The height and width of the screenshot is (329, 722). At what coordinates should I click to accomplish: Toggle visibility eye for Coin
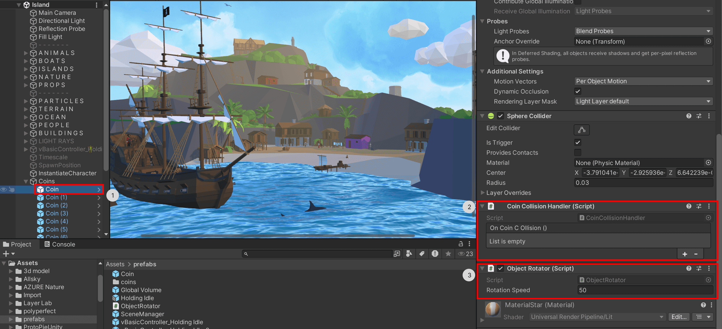(x=4, y=189)
